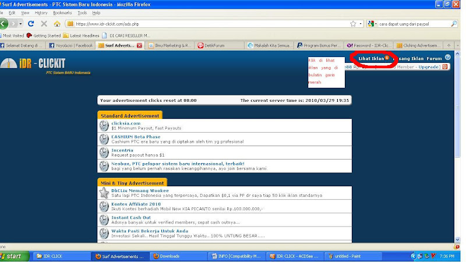This screenshot has height=262, width=466.
Task: Open the IDR CLICK folder taskbar button
Action: point(62,256)
